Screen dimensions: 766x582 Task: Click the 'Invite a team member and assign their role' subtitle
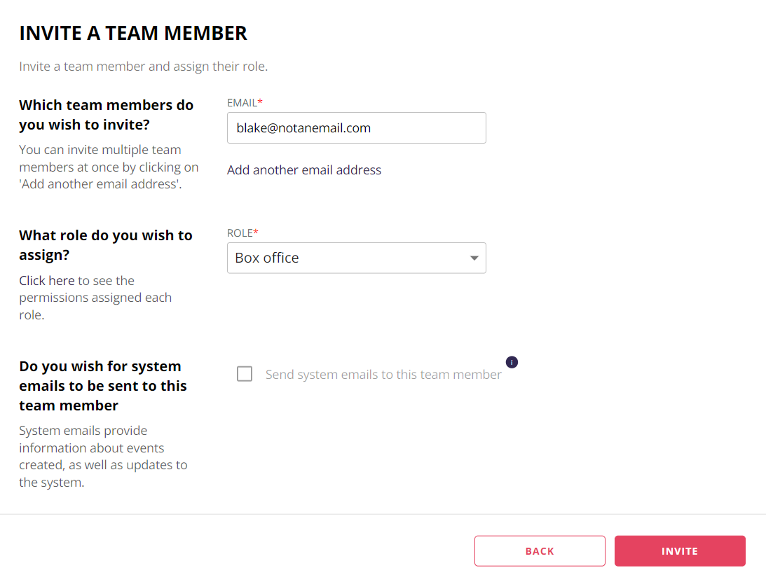tap(143, 67)
